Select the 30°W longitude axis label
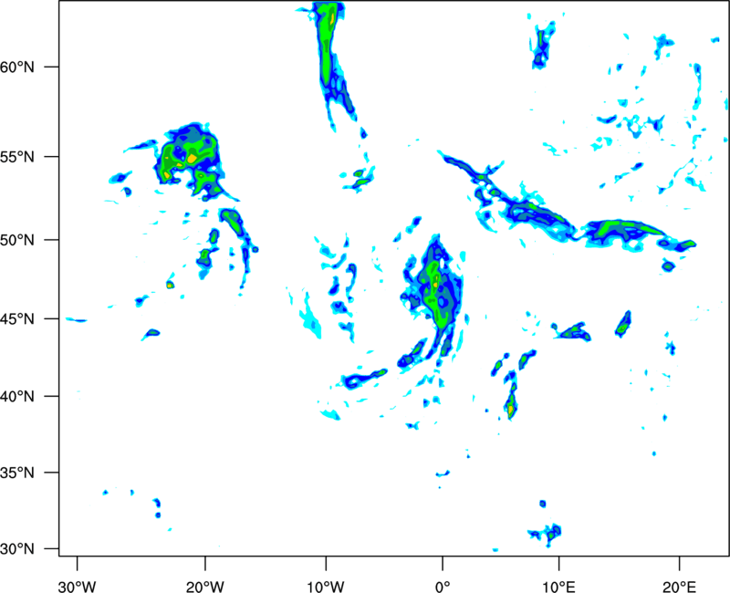Viewport: 730px width, 593px height. point(77,587)
